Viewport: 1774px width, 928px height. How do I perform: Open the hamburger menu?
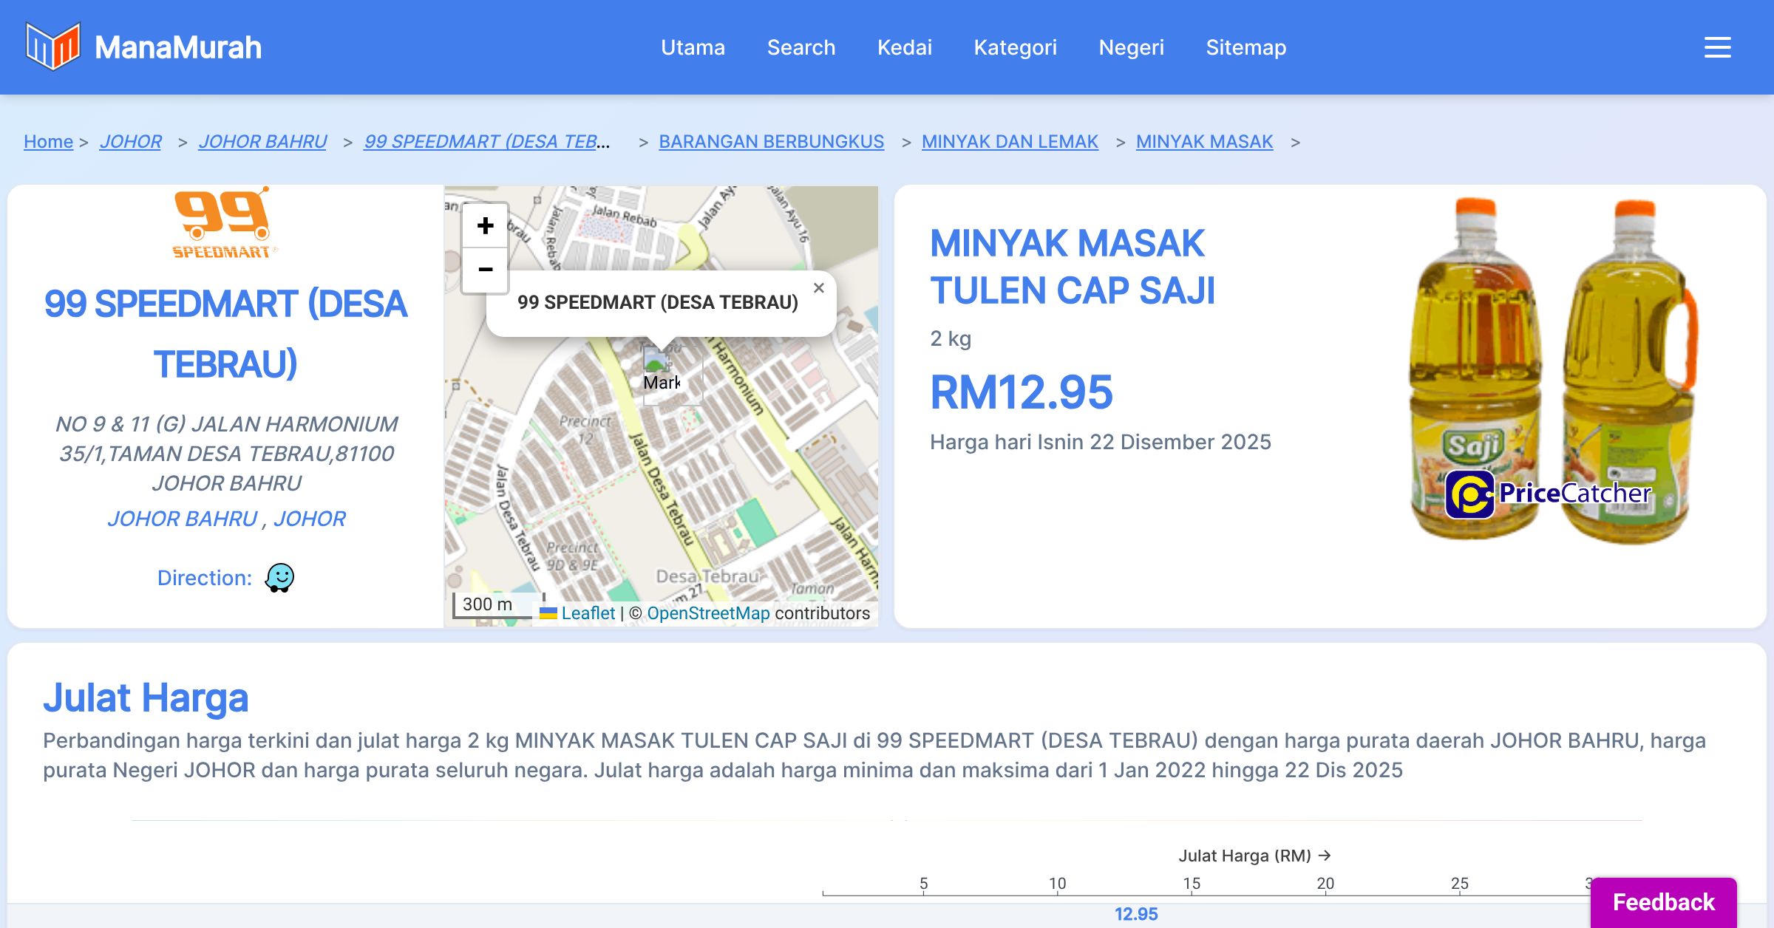tap(1717, 47)
